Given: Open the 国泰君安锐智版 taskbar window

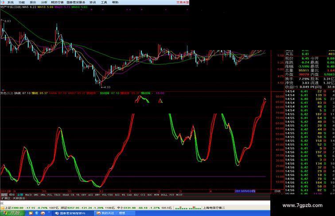Looking at the screenshot, I should (x=72, y=213).
